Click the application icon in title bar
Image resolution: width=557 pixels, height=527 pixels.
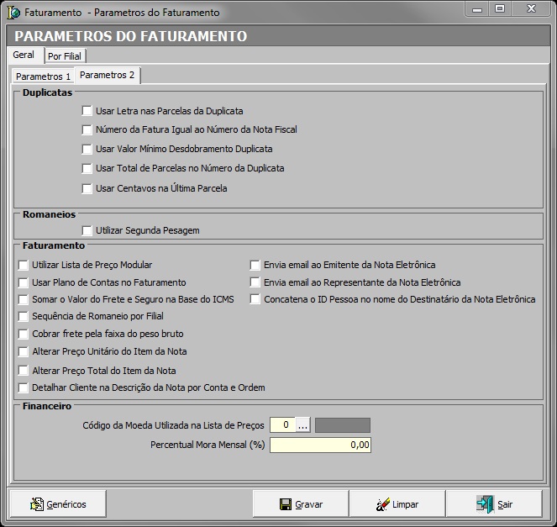coord(13,12)
